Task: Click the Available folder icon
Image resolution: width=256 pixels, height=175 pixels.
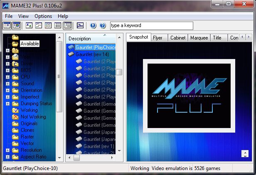Action: 15,44
